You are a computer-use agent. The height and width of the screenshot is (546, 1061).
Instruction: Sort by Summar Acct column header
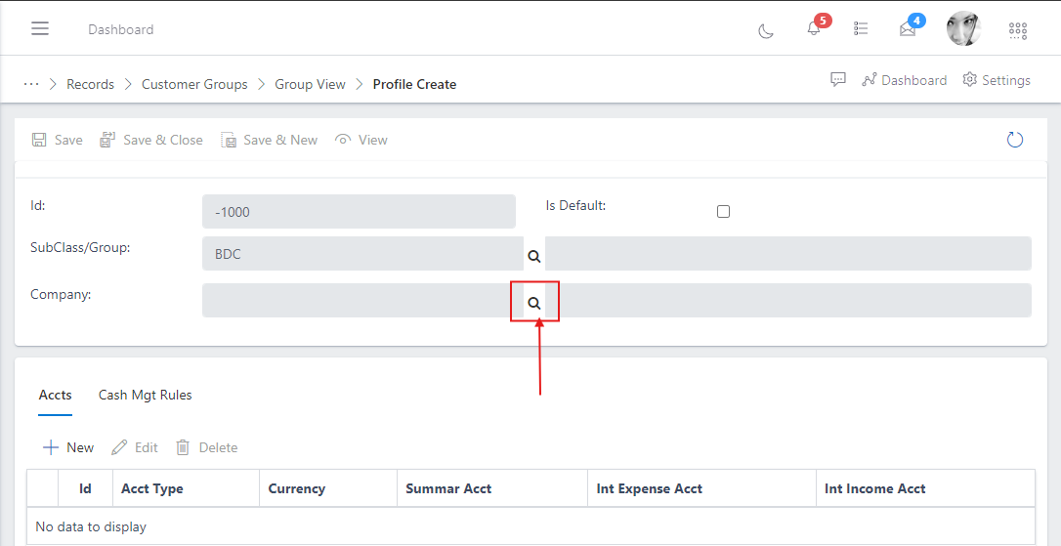coord(492,488)
